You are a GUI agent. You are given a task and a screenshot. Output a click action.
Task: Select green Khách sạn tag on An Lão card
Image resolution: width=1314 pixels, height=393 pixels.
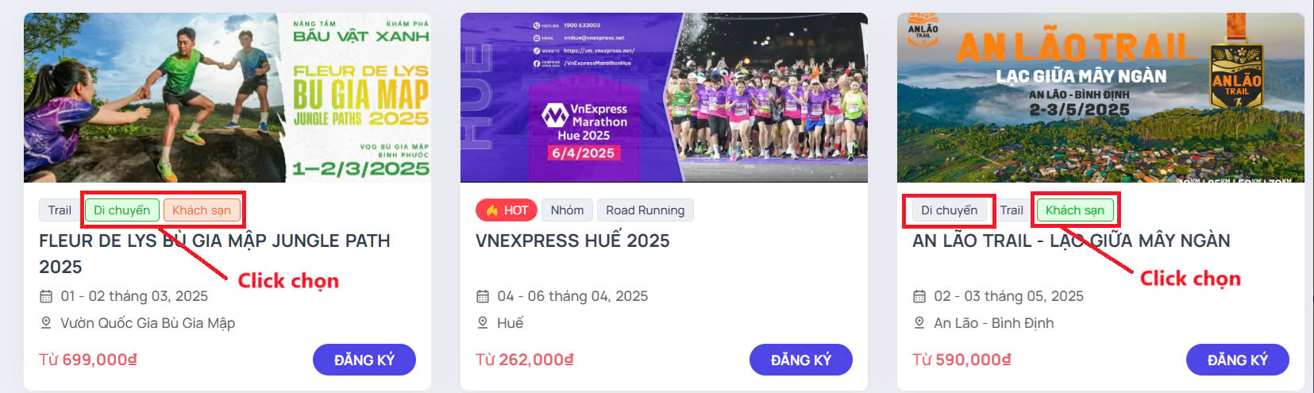[x=1075, y=210]
